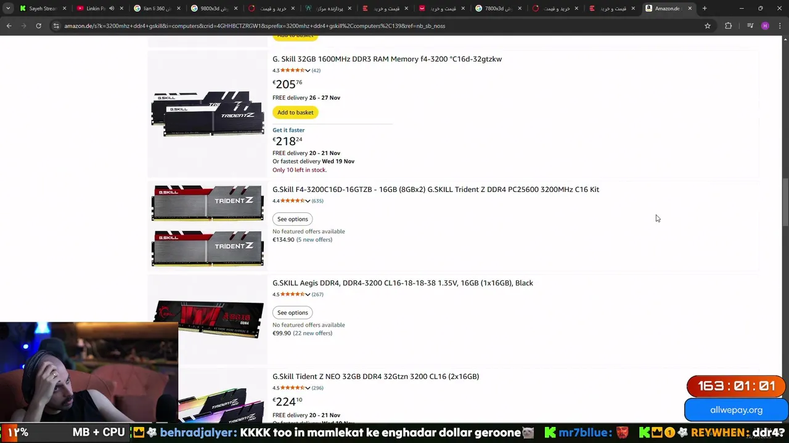Image resolution: width=789 pixels, height=443 pixels.
Task: Close the Amazon.de tab
Action: click(690, 9)
